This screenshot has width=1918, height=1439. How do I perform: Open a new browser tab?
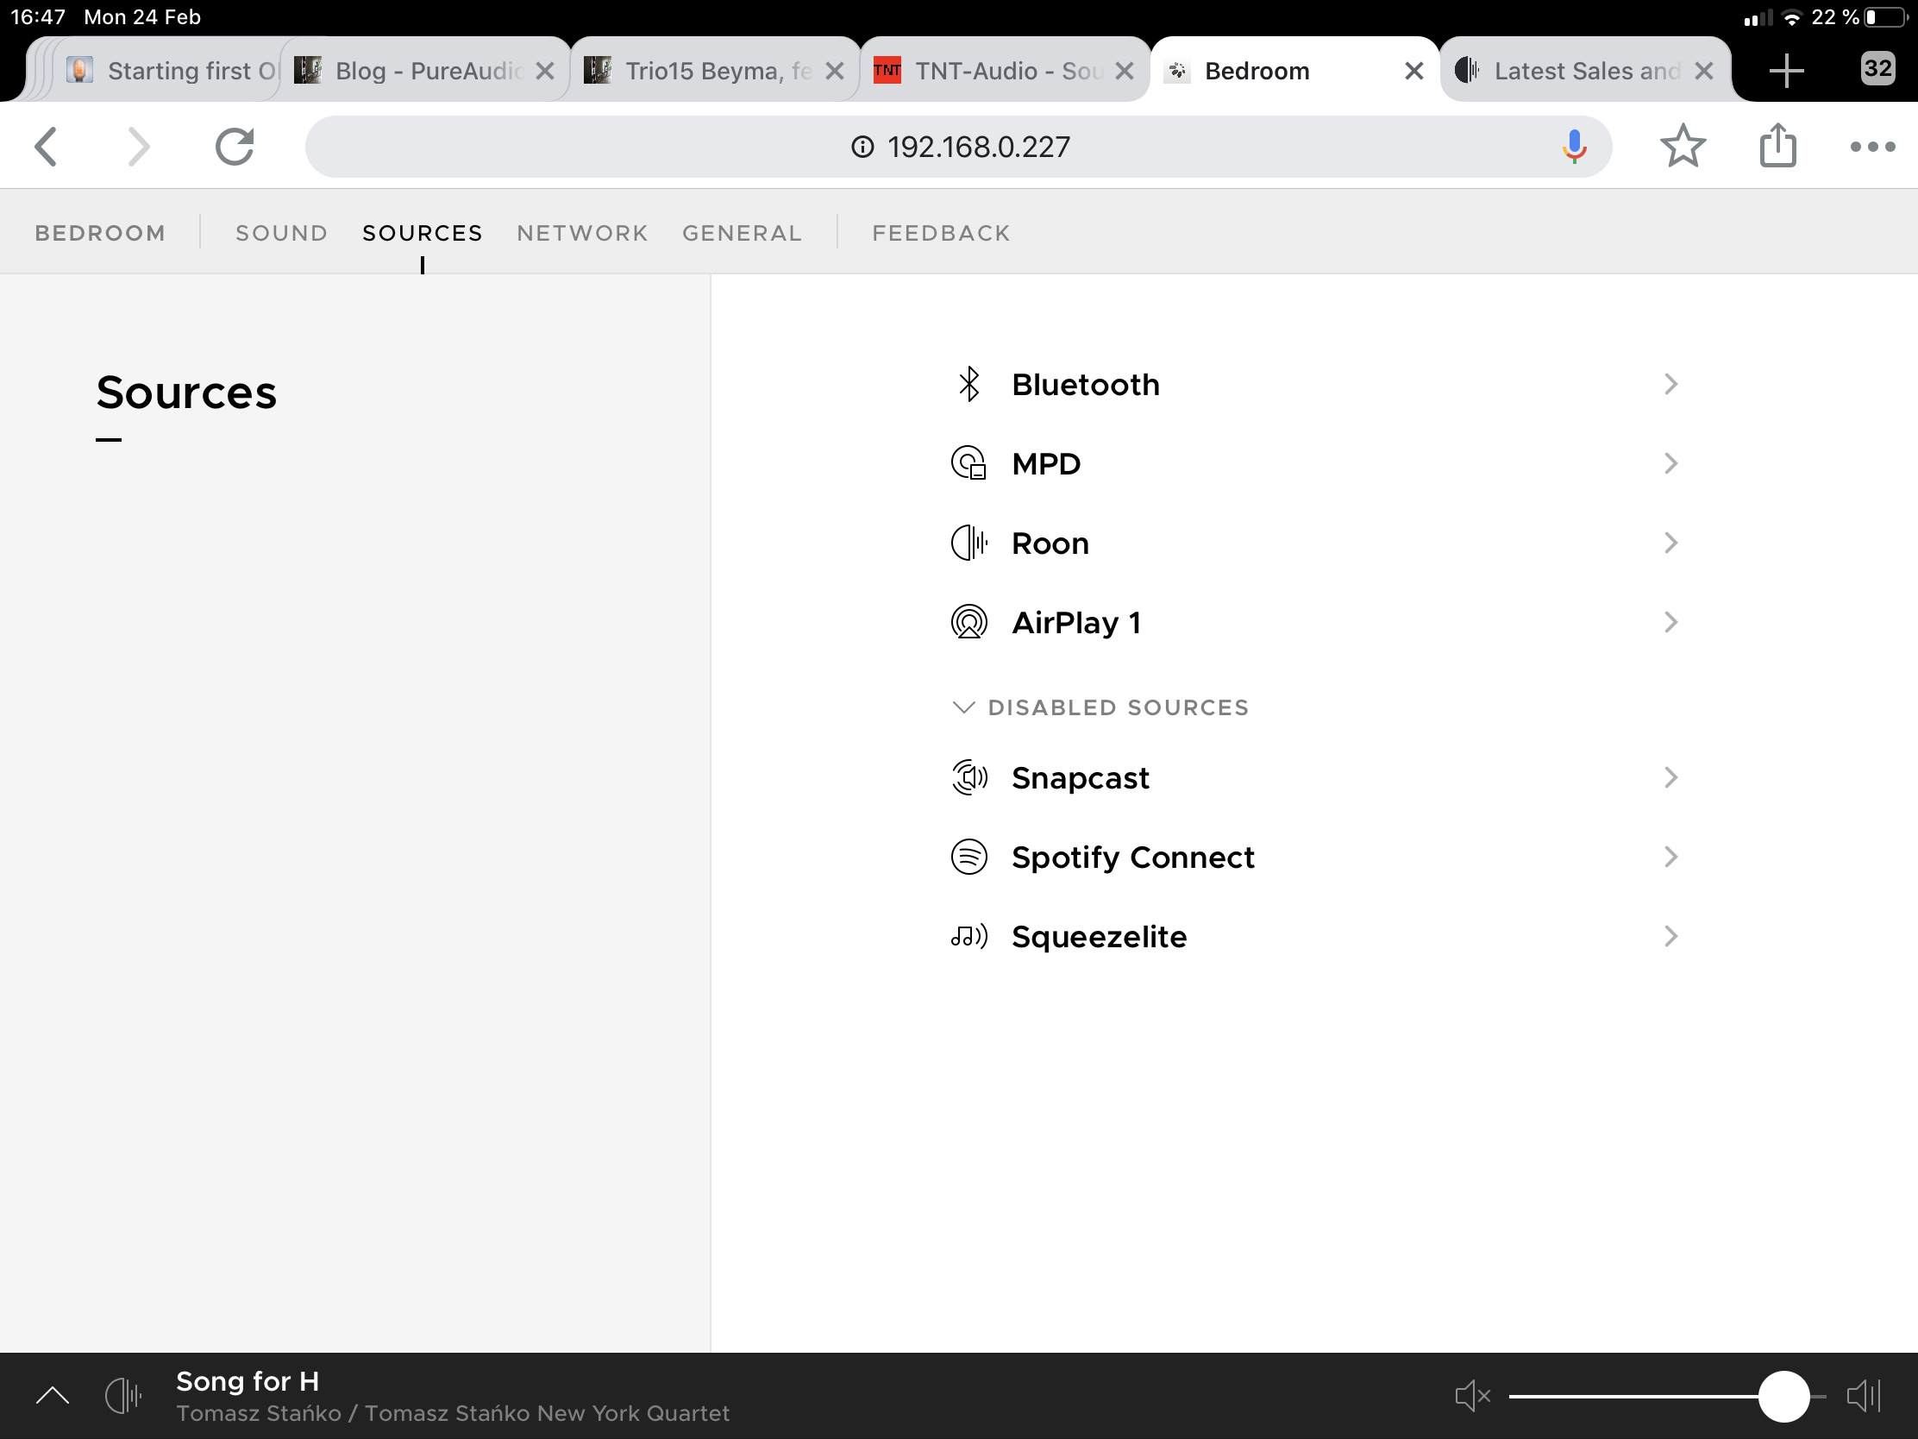1786,70
